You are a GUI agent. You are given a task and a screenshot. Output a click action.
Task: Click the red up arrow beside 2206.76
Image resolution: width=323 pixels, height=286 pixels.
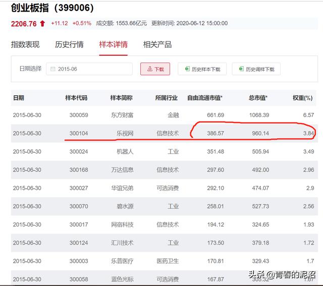click(x=42, y=24)
